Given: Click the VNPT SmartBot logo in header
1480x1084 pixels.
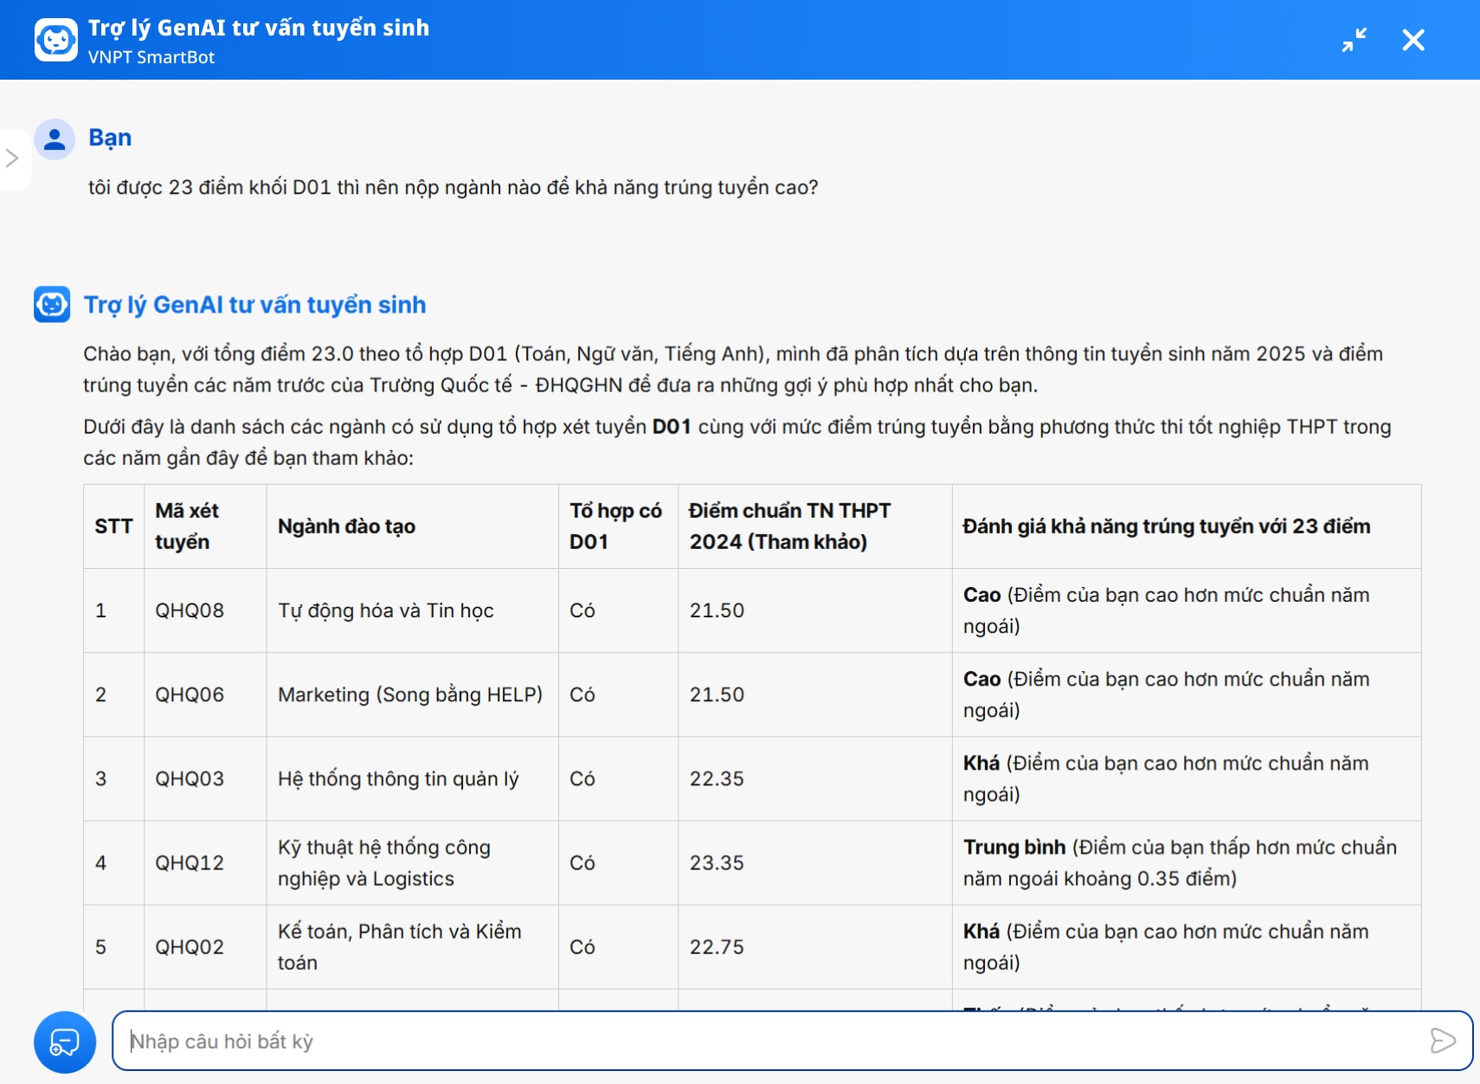Looking at the screenshot, I should pos(56,40).
